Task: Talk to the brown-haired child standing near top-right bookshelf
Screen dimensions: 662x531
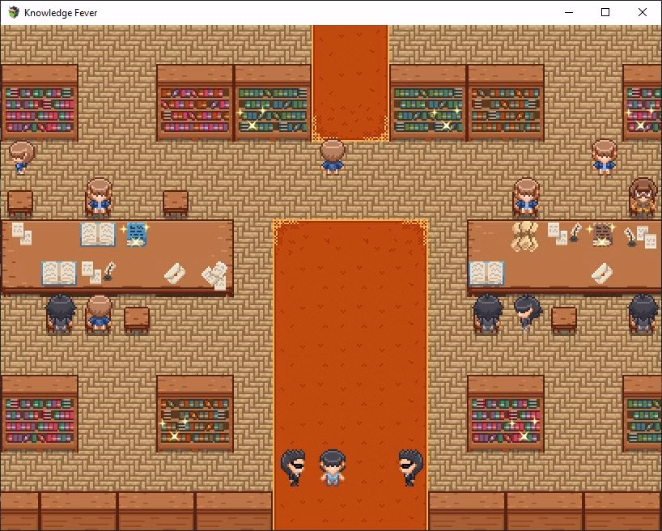Action: point(604,157)
